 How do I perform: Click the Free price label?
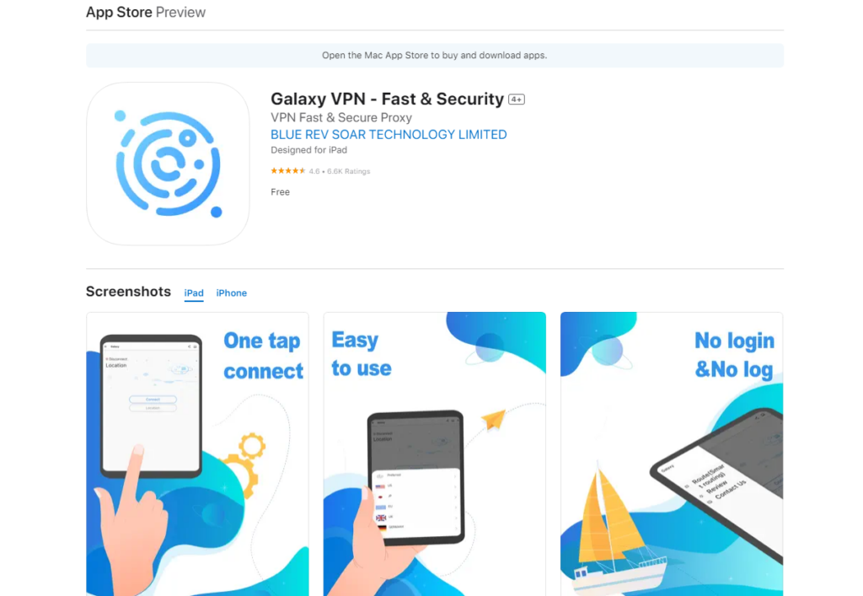click(280, 192)
